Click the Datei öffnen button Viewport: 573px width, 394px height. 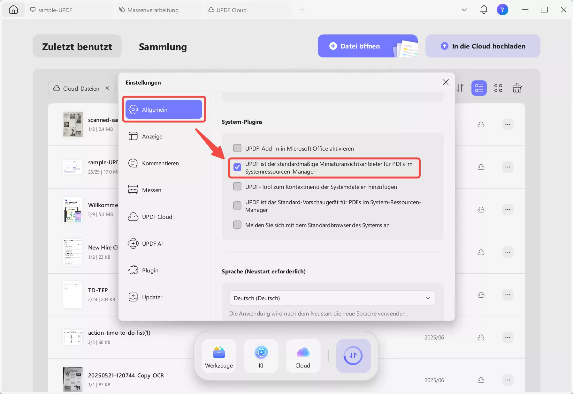[x=368, y=46]
